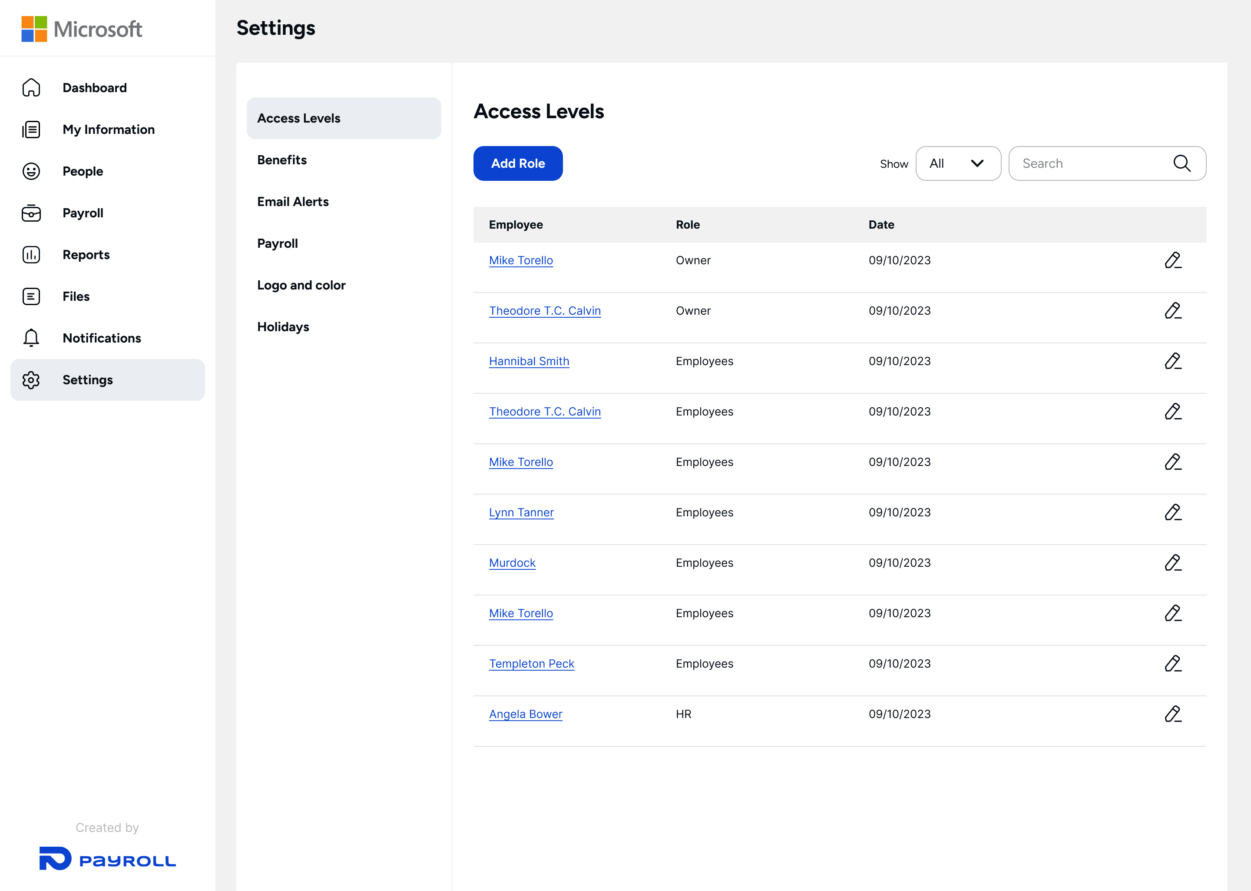Select Logo and color settings
This screenshot has width=1251, height=891.
[301, 285]
